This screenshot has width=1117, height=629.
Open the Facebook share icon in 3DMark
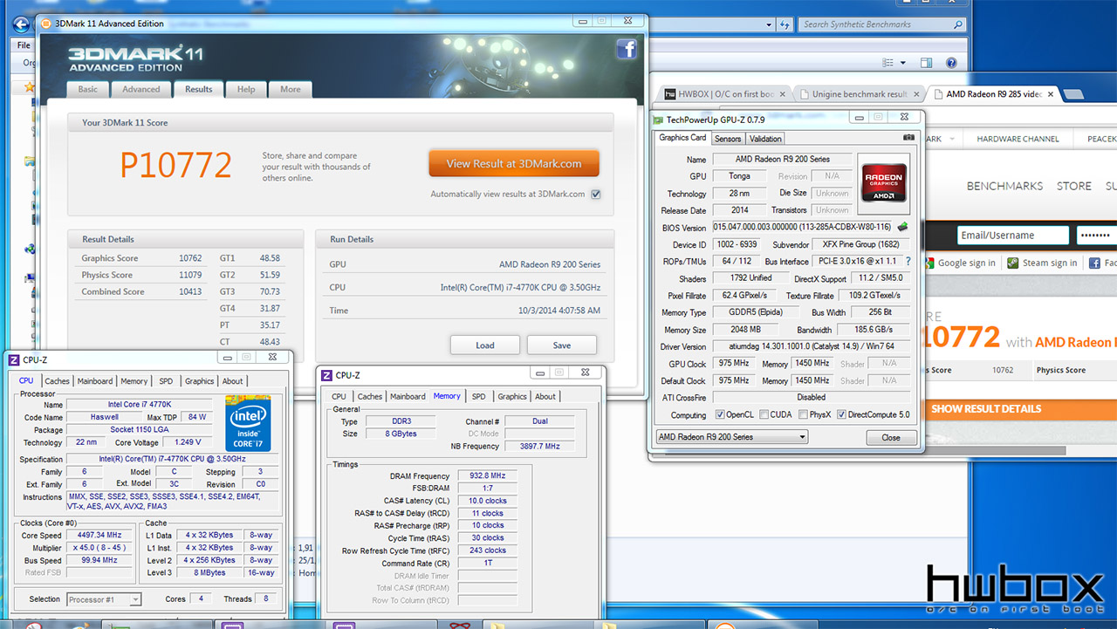pyautogui.click(x=627, y=50)
